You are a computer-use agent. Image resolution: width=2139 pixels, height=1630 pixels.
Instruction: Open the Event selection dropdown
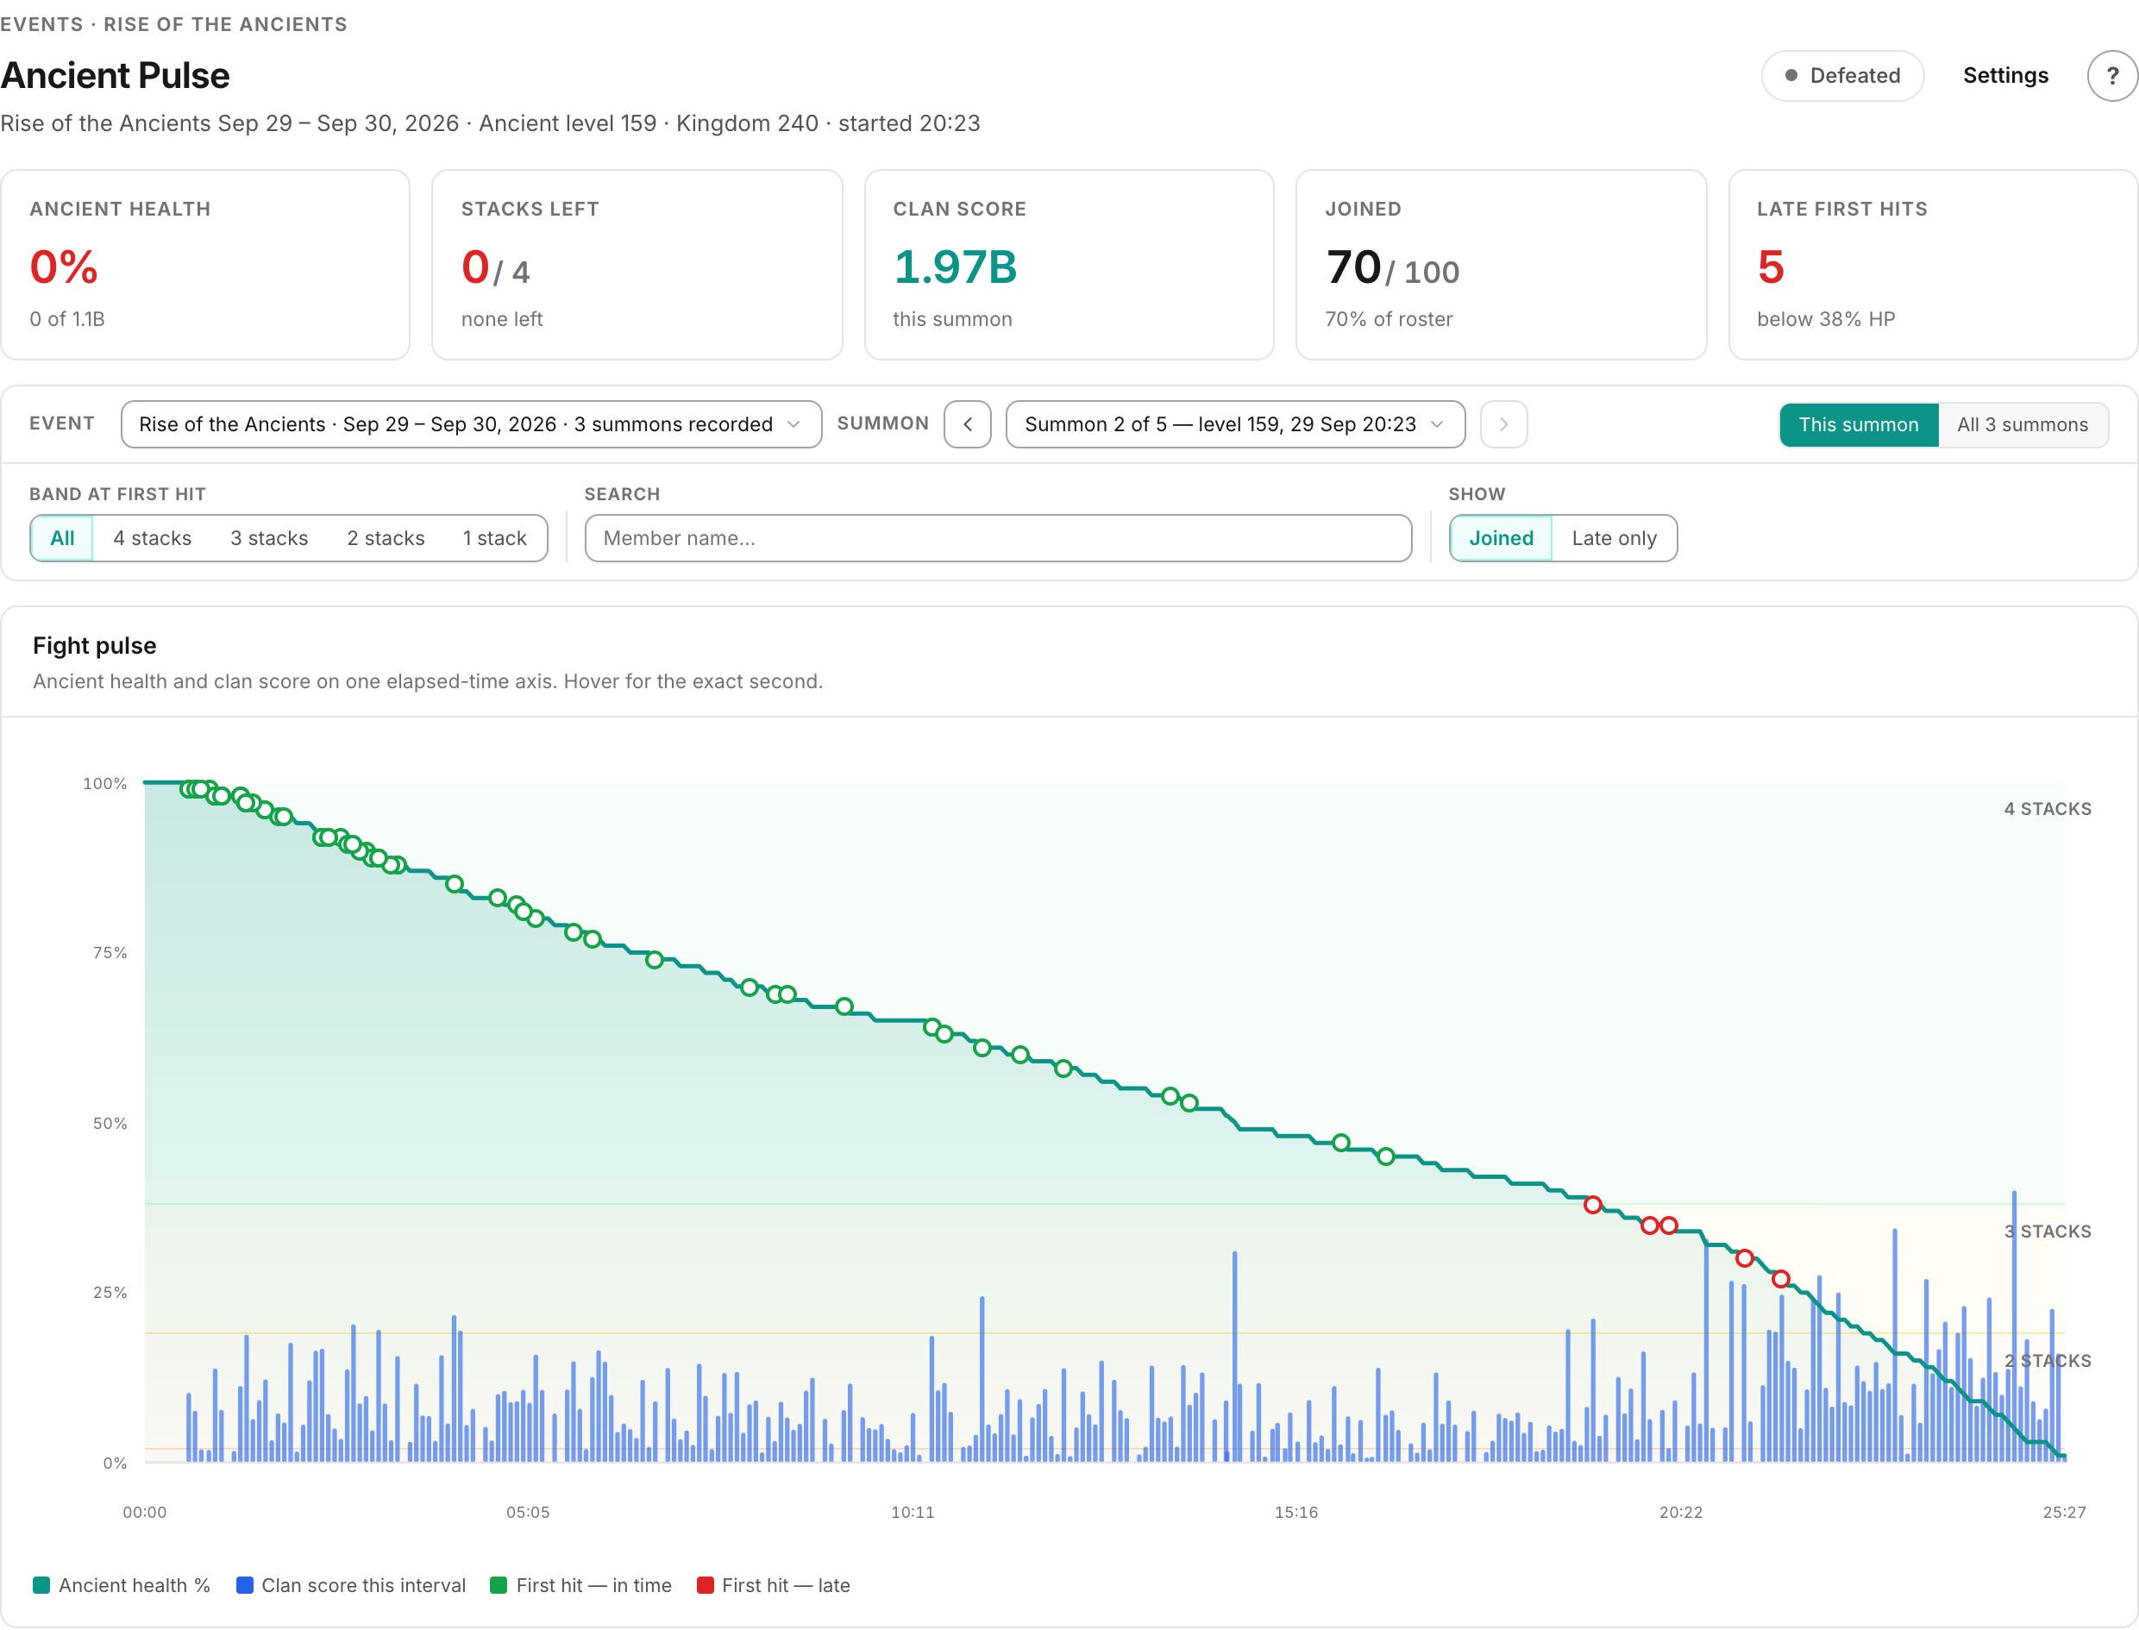pyautogui.click(x=470, y=424)
